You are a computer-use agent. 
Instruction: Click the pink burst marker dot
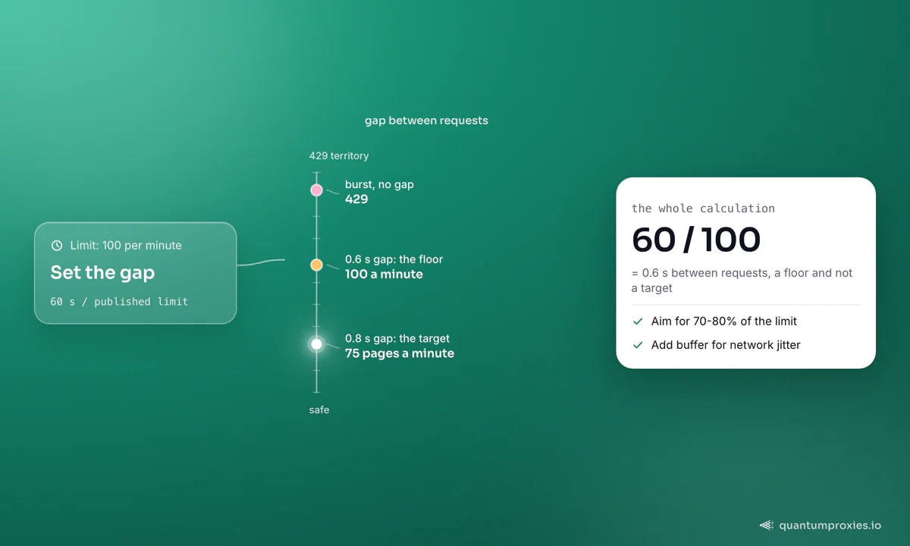point(316,190)
